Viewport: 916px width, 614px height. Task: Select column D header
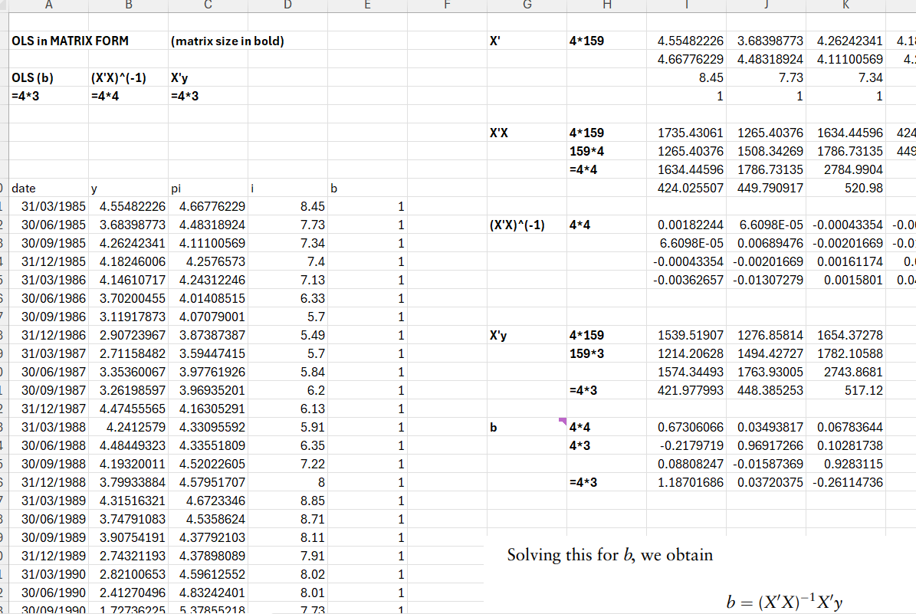(287, 5)
